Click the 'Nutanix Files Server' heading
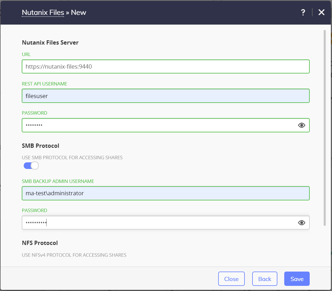This screenshot has width=332, height=291. pyautogui.click(x=50, y=43)
